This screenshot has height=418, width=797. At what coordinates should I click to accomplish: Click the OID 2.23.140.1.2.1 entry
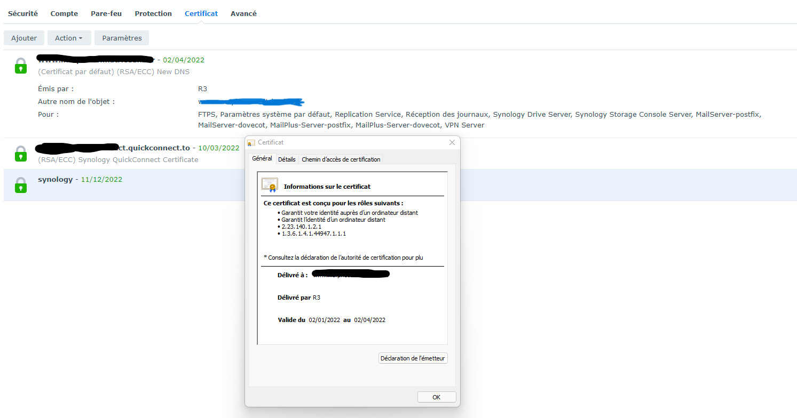[x=301, y=227]
